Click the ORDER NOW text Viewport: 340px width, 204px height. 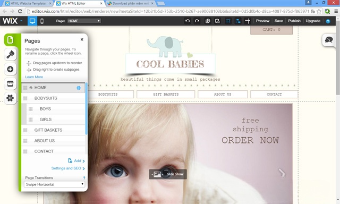click(x=250, y=140)
